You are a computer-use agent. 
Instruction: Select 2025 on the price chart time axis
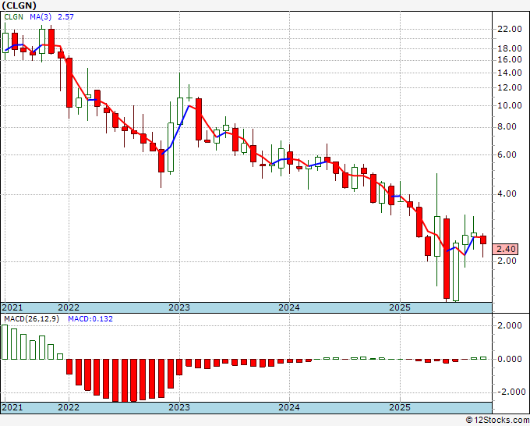coord(400,307)
